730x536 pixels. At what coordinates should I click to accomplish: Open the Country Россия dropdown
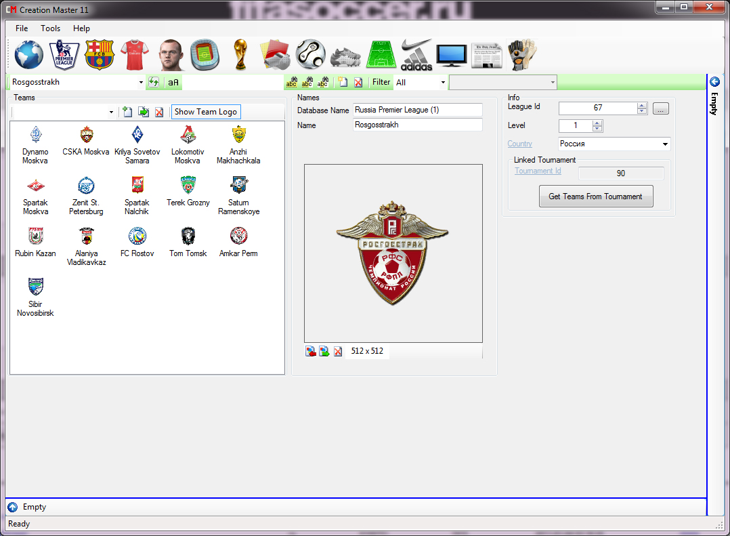point(665,144)
